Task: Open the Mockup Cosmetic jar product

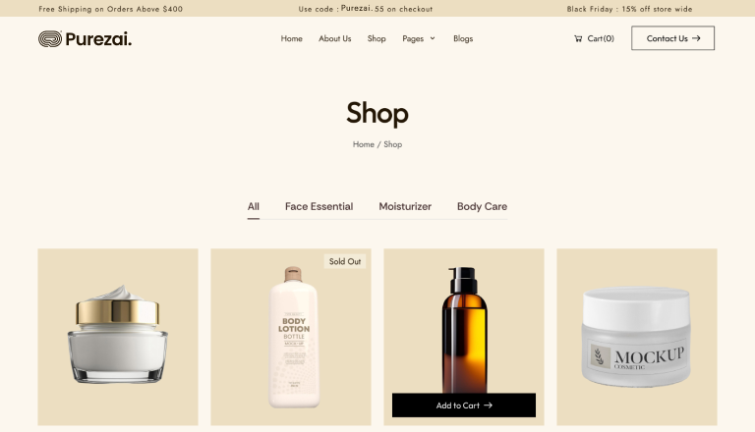Action: pyautogui.click(x=637, y=337)
